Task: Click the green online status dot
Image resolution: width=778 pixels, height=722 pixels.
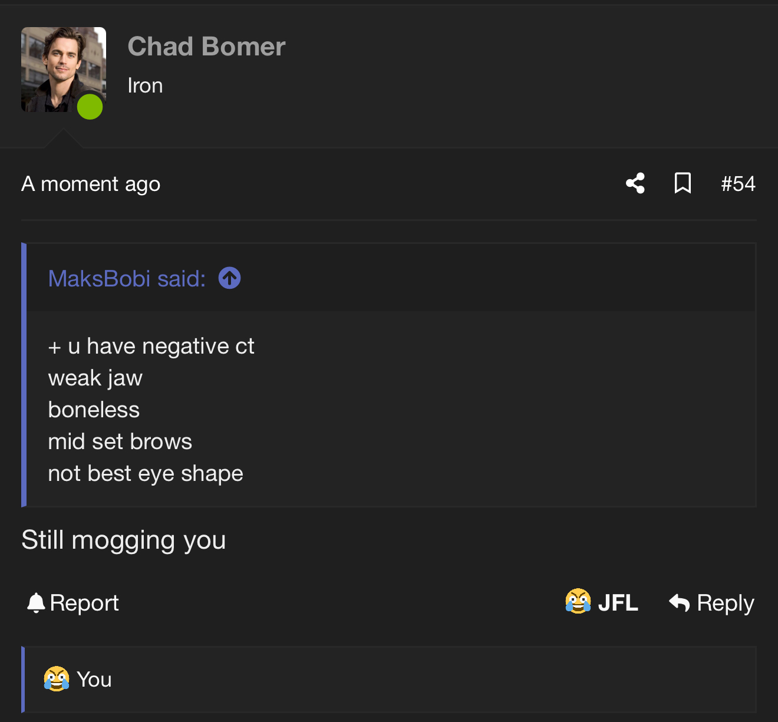Action: tap(90, 107)
